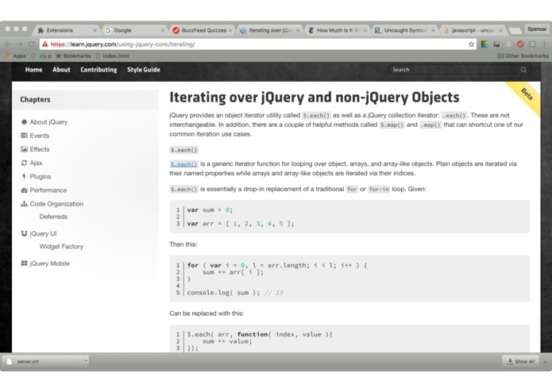The image size is (552, 392).
Task: Open the Other Bookmarks folder
Action: click(523, 56)
